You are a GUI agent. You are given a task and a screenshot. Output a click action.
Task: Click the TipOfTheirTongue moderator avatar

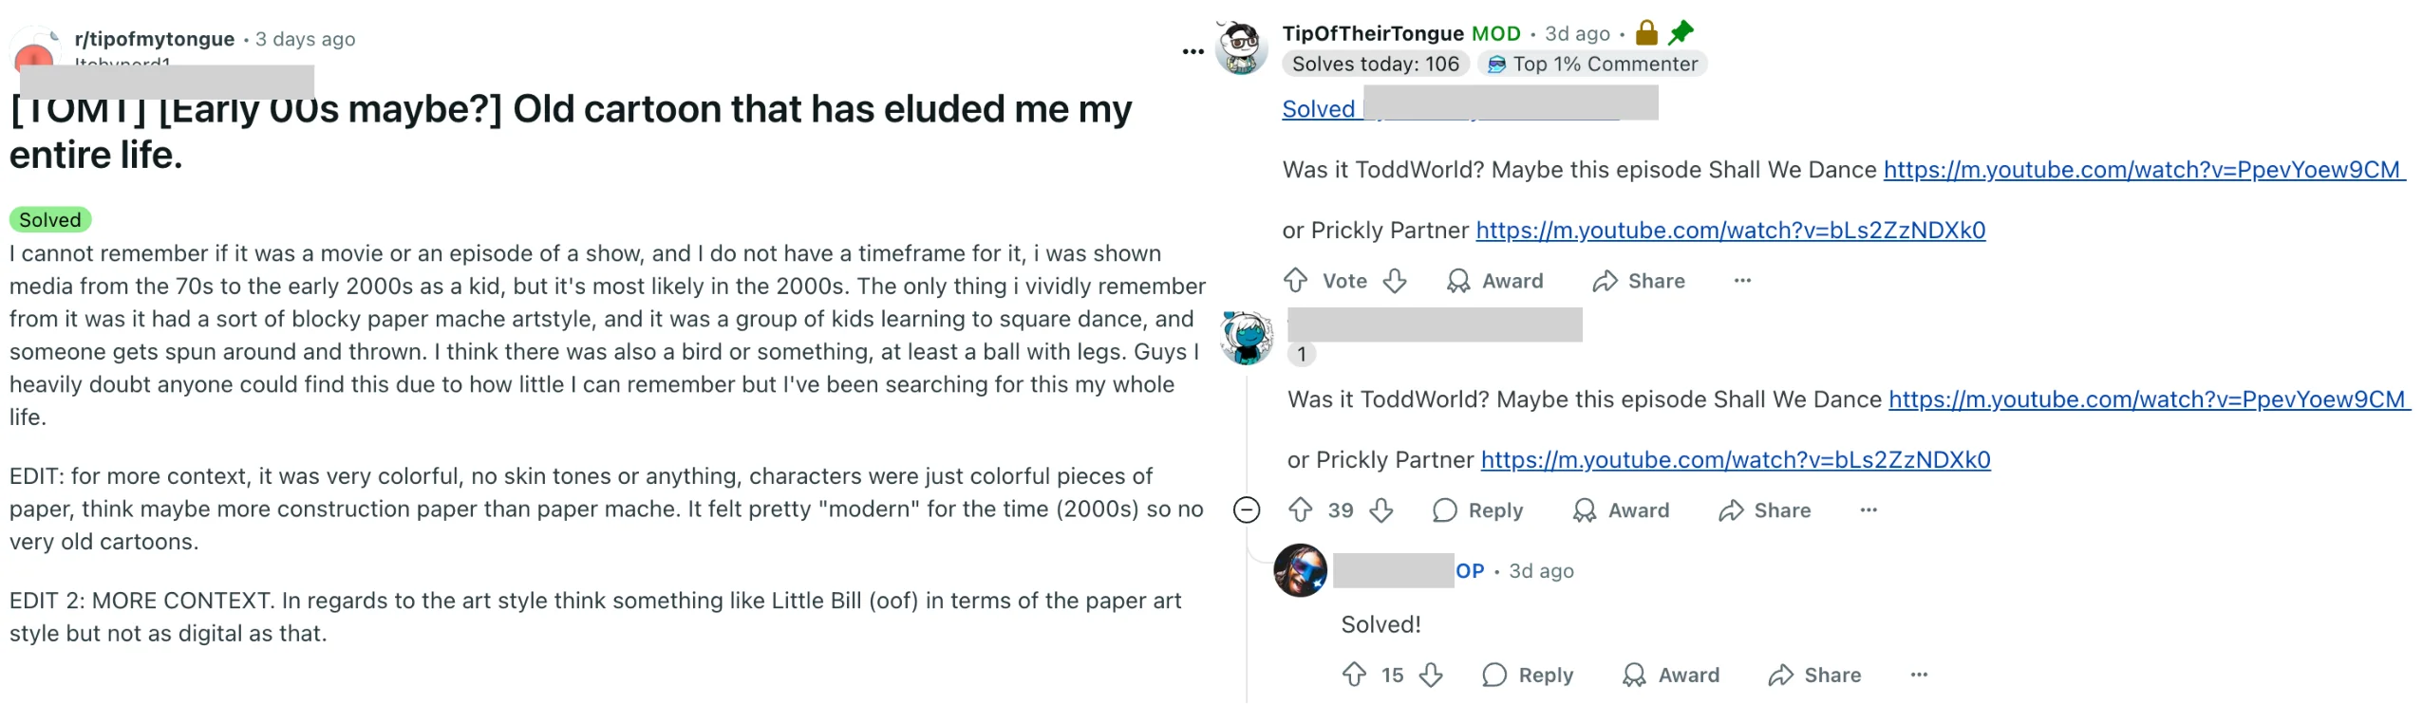coord(1242,48)
